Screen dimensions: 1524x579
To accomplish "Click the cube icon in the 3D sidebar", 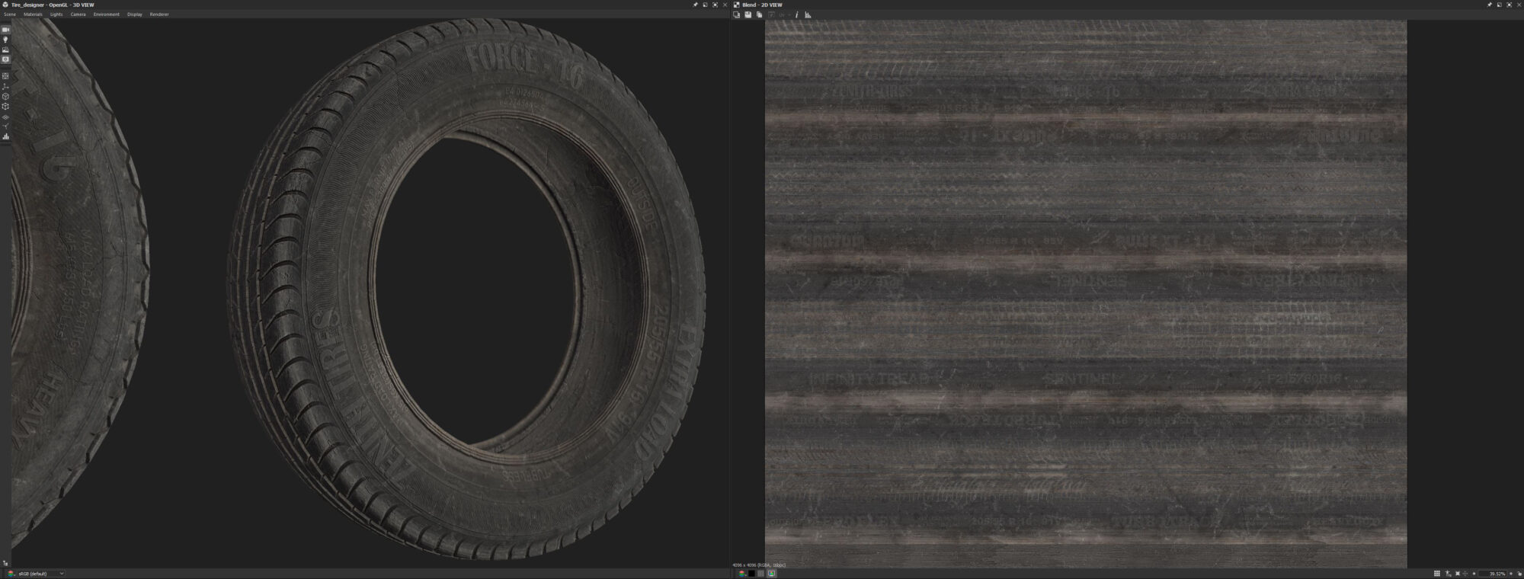I will [x=5, y=96].
